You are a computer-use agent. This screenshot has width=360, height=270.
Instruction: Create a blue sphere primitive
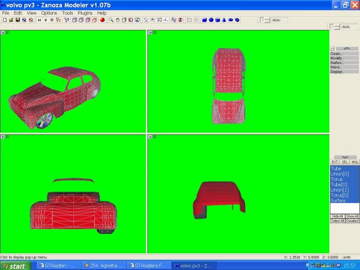pos(211,20)
